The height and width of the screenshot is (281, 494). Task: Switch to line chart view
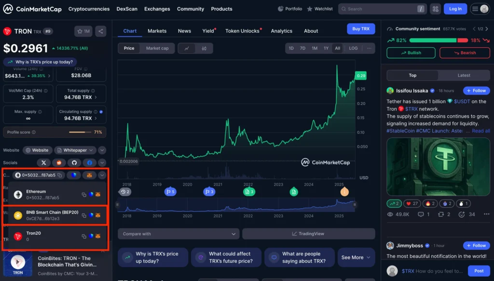187,49
